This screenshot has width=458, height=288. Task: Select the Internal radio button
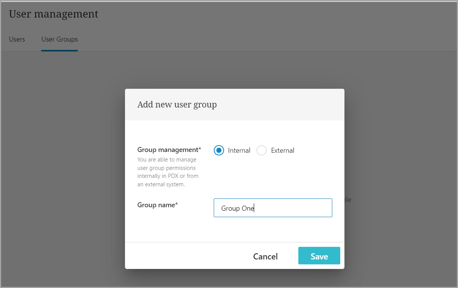click(219, 150)
